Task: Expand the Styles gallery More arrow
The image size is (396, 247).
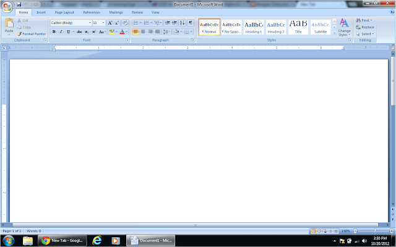Action: (334, 33)
